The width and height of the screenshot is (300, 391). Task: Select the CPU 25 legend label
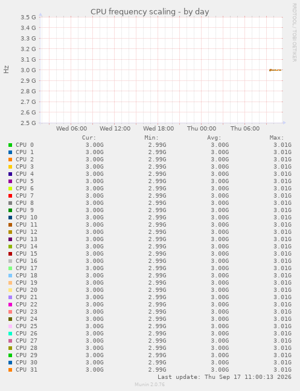pos(27,326)
